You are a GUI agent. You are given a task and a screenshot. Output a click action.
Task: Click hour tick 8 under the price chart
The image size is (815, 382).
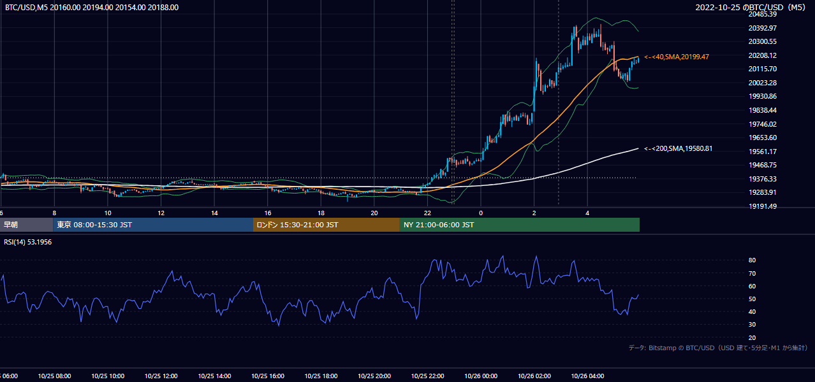pyautogui.click(x=54, y=213)
